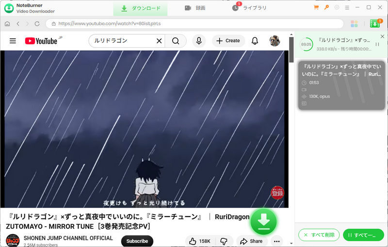Click the red 登録 channel watermark
The height and width of the screenshot is (247, 388).
tap(277, 193)
